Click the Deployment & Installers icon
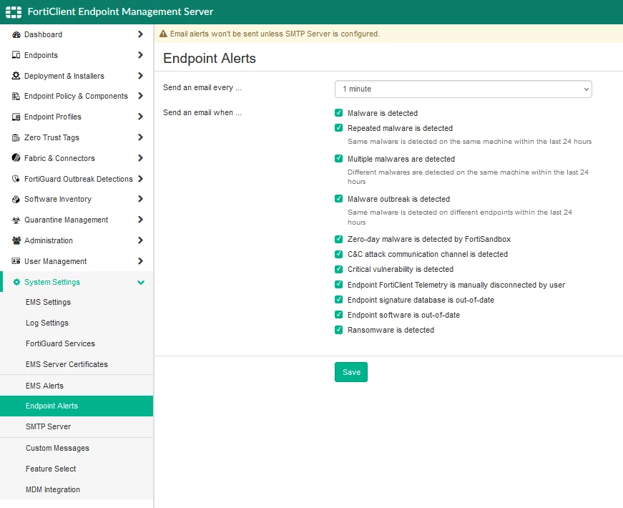623x508 pixels. click(16, 76)
